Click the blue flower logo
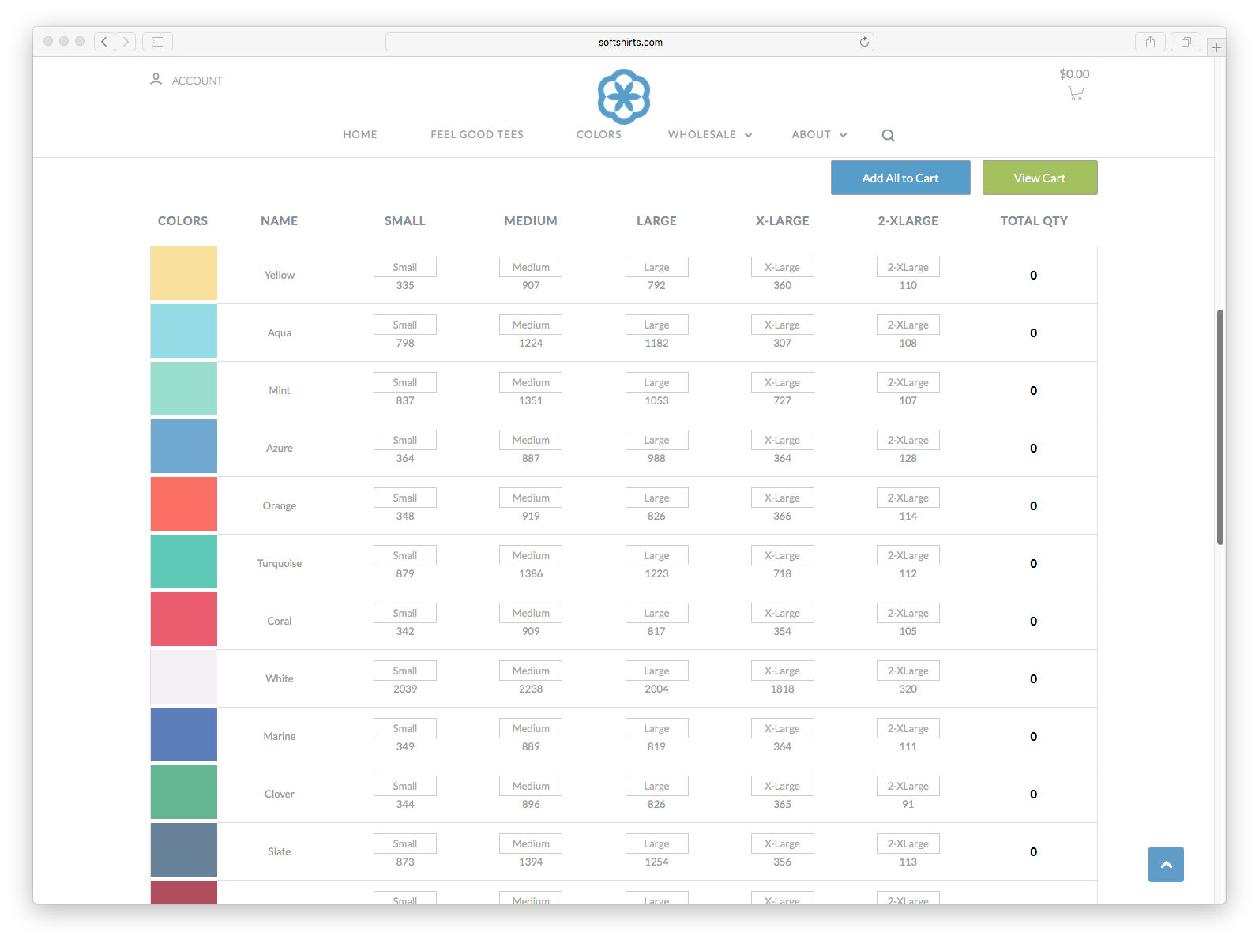 pyautogui.click(x=623, y=96)
